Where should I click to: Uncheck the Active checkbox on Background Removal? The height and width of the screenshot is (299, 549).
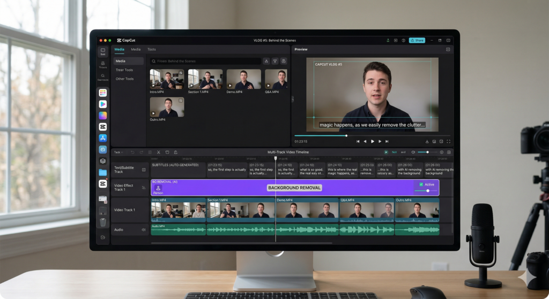(421, 185)
